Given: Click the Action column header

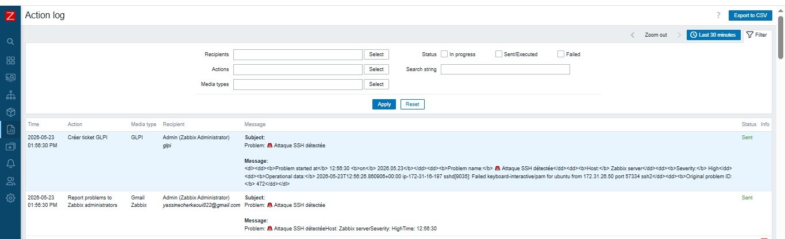Looking at the screenshot, I should 75,124.
